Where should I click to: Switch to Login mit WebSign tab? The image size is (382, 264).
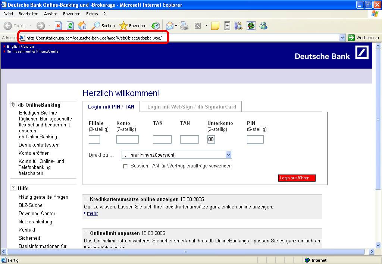(x=192, y=107)
